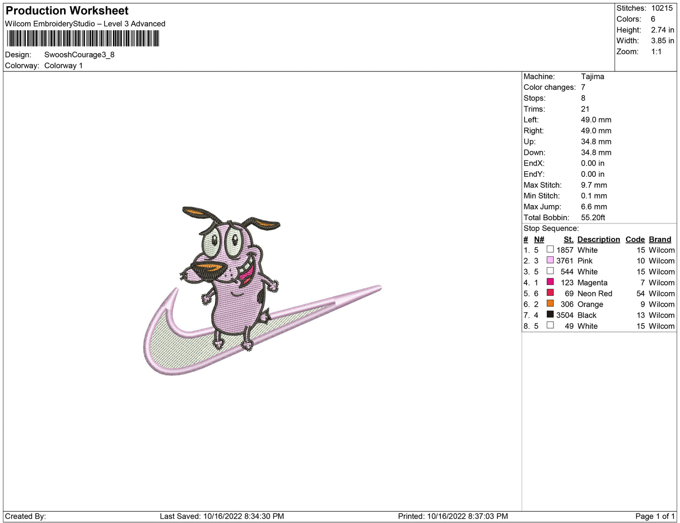This screenshot has width=680, height=523.
Task: Click the "Colorway 1" value
Action: (64, 65)
